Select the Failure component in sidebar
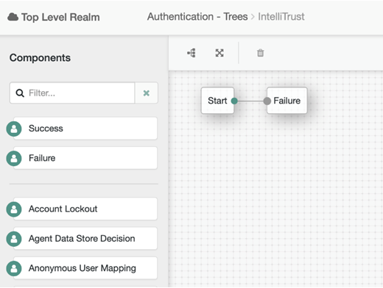The height and width of the screenshot is (288, 383). 85,158
